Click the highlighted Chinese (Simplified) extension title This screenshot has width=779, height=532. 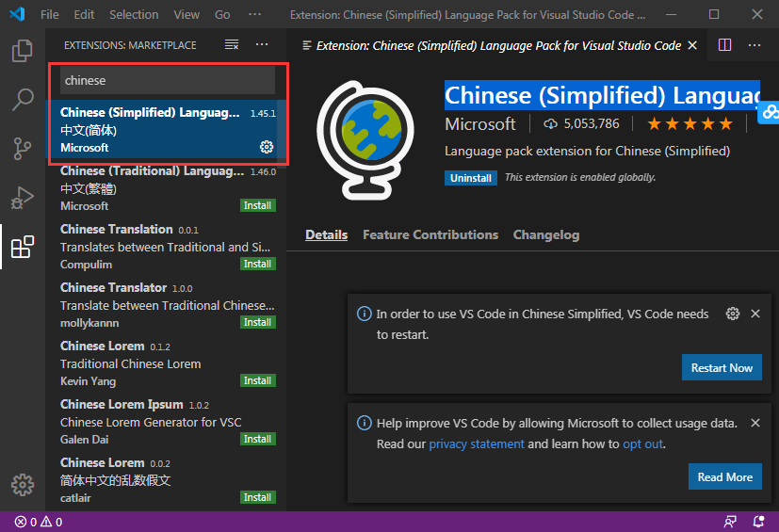coord(602,95)
